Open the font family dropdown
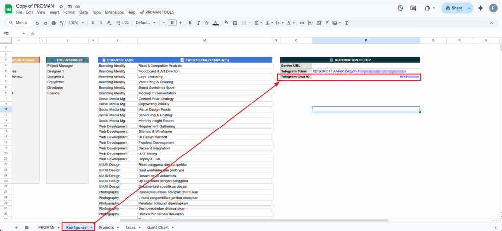 pyautogui.click(x=145, y=23)
